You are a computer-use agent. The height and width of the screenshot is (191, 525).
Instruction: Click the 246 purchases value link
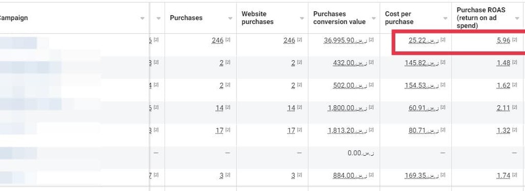click(217, 41)
